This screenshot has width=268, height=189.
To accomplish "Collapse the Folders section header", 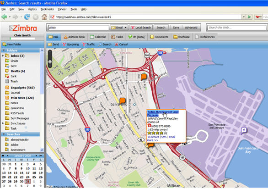I will coord(4,50).
